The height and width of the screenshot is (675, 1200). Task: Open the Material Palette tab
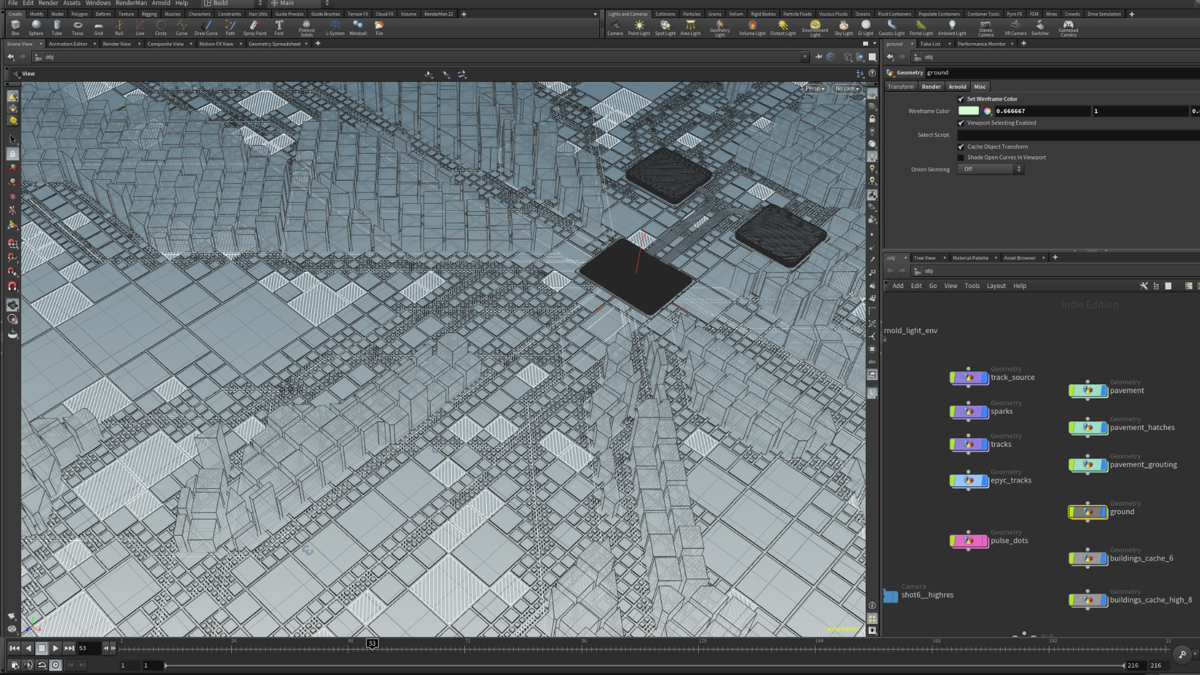[970, 257]
